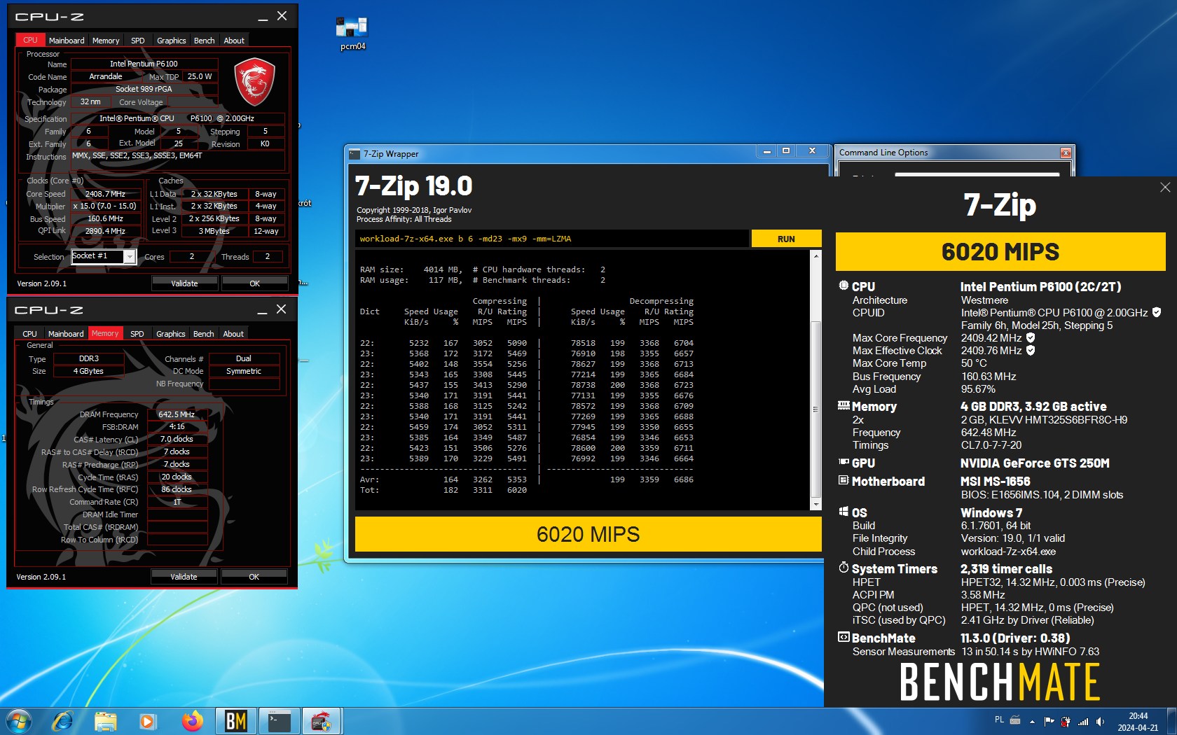Open Graphics tab in upper CPU-Z window
The width and height of the screenshot is (1177, 735).
coord(171,41)
